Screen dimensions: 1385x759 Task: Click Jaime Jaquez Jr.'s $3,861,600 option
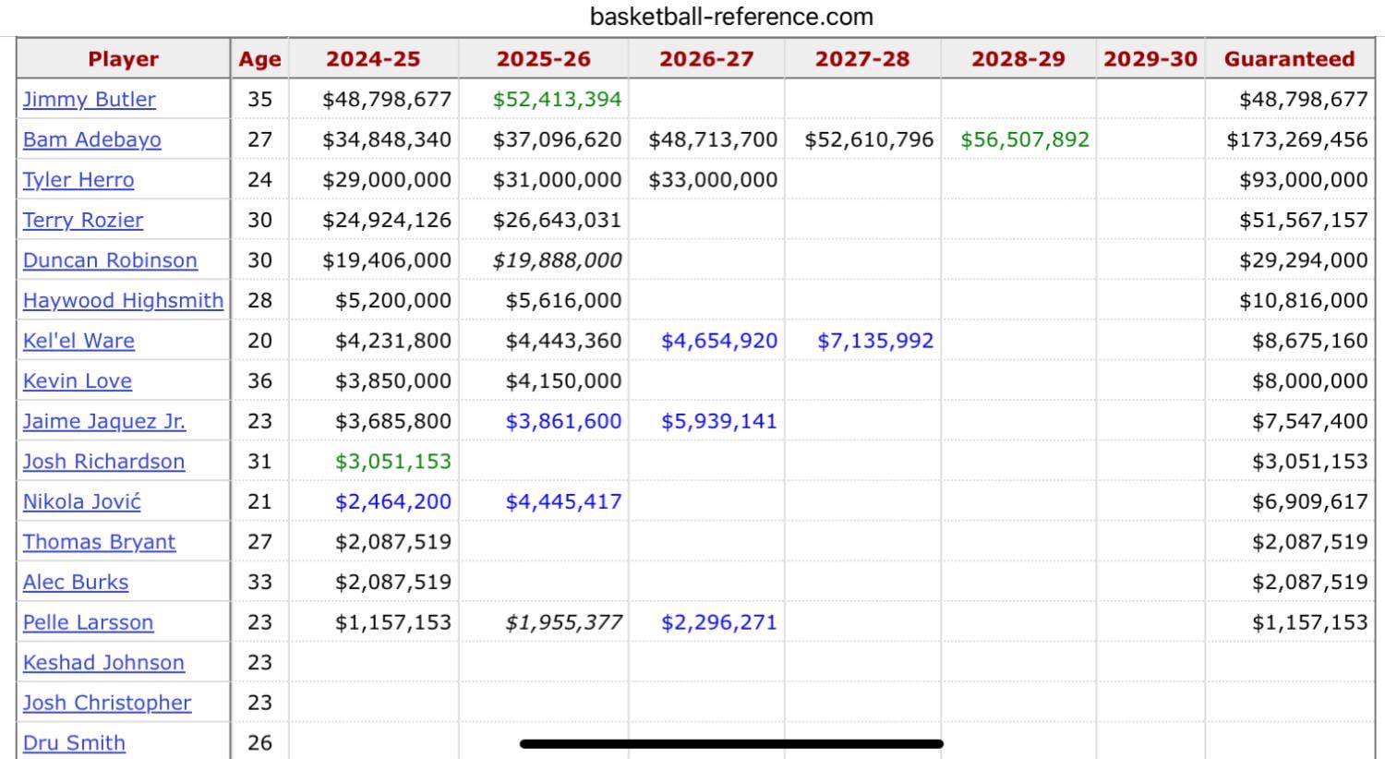click(x=563, y=421)
